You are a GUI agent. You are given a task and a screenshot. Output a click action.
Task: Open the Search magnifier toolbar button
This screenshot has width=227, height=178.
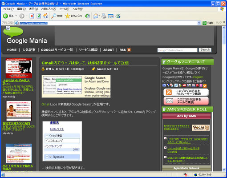(x=57, y=16)
